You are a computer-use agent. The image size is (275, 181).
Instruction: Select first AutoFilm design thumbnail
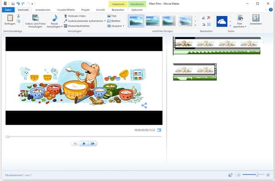tap(136, 21)
